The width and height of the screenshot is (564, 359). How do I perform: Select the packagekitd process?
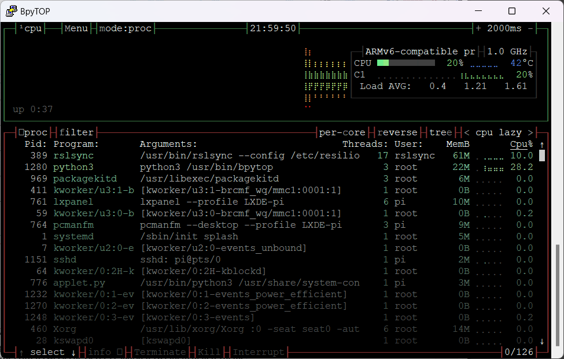pos(277,179)
